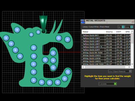Screen dimensions: 135x101
Task: Click the Use Object Materials gear icon
Action: (130, 71)
